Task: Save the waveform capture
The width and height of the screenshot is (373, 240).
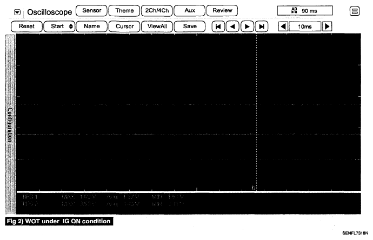Action: 189,26
